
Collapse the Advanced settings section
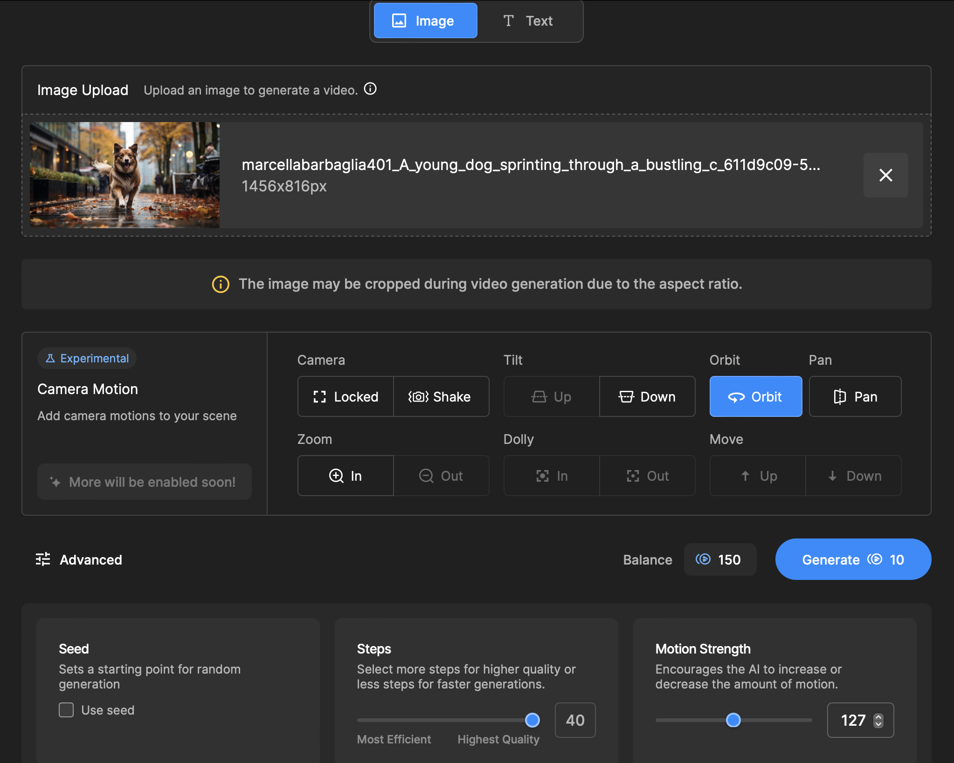point(79,559)
